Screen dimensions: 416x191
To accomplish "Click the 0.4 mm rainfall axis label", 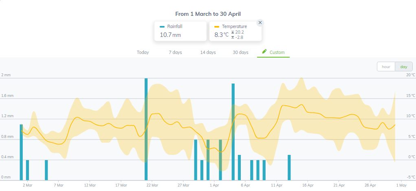I will 7,157.
